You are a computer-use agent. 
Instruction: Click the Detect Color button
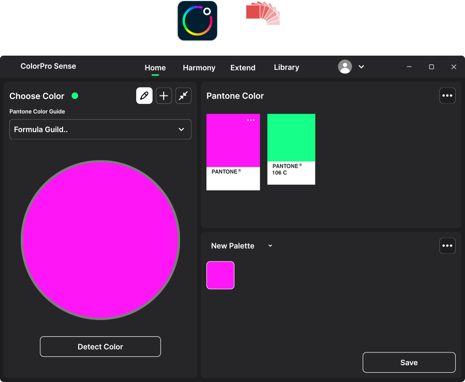tap(100, 347)
